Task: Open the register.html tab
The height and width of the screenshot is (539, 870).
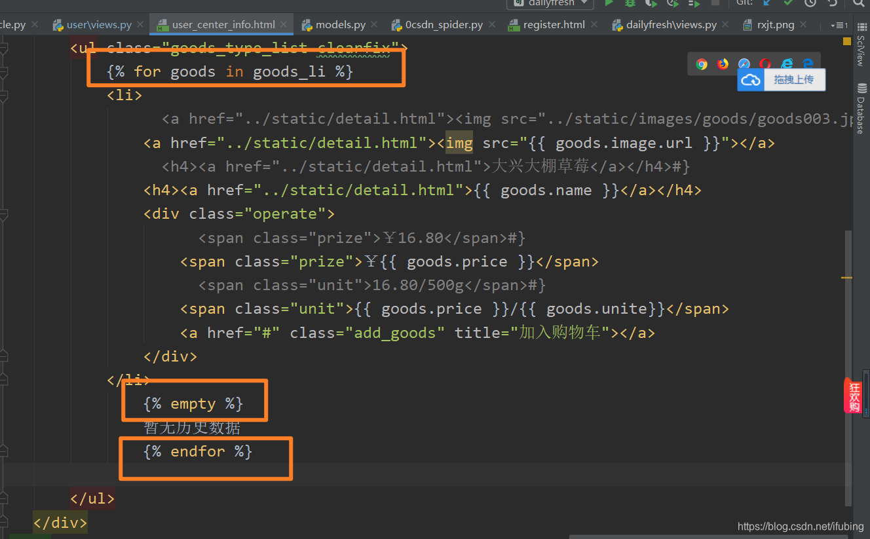Action: 554,25
